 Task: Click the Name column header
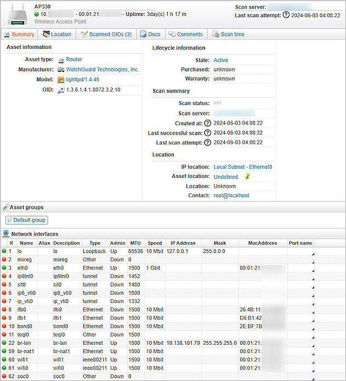[26, 243]
